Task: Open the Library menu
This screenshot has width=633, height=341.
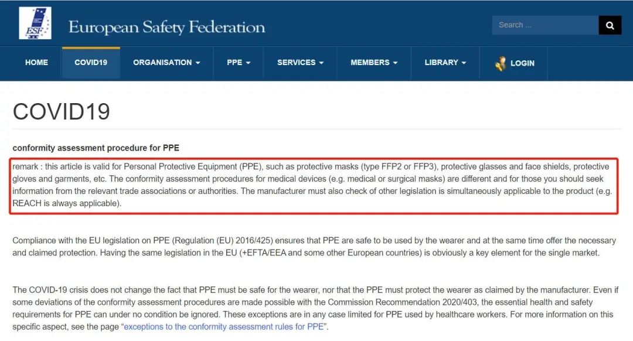Action: tap(445, 63)
